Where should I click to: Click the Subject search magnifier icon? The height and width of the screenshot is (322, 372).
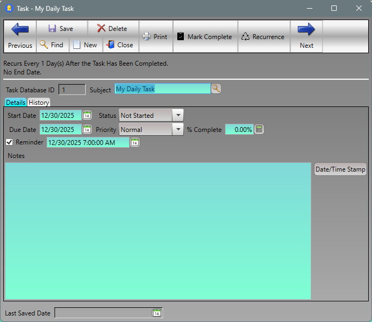pos(216,89)
